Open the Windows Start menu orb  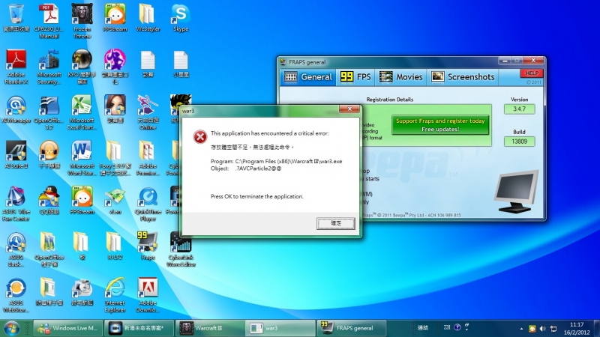point(11,328)
